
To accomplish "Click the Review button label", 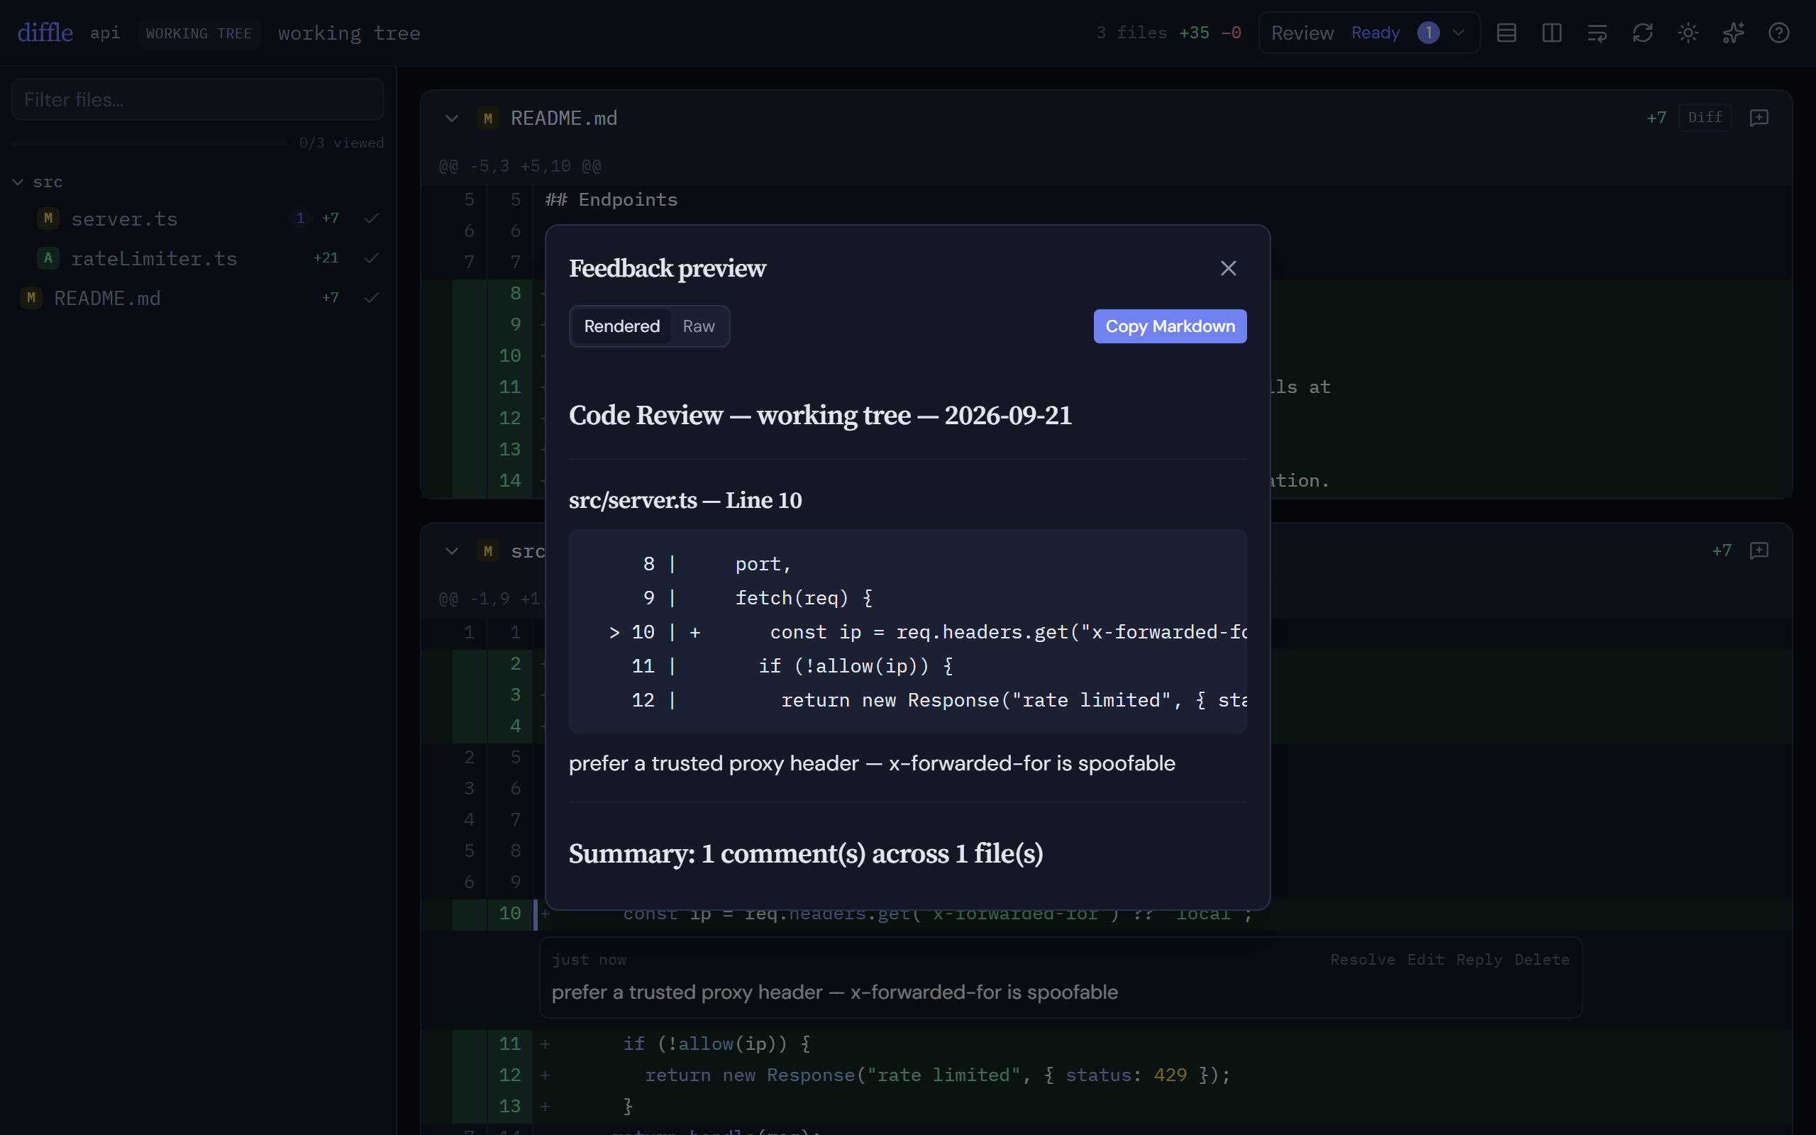I will [x=1302, y=33].
